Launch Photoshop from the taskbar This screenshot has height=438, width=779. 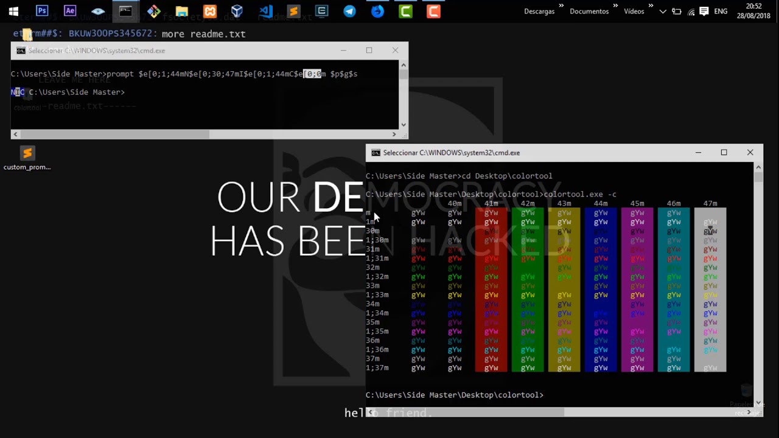point(42,11)
